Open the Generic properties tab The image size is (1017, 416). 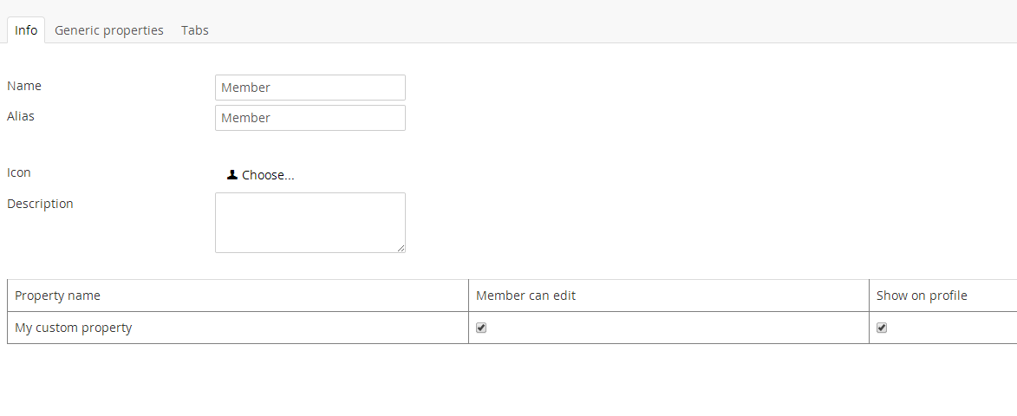[x=109, y=30]
